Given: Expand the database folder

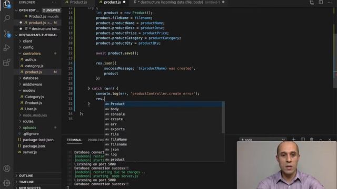Looking at the screenshot, I should tap(31, 78).
